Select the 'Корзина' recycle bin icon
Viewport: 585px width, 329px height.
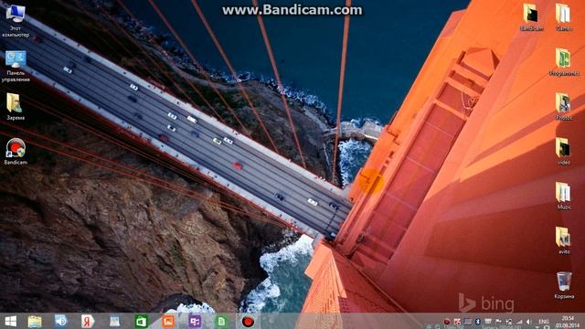pos(564,286)
